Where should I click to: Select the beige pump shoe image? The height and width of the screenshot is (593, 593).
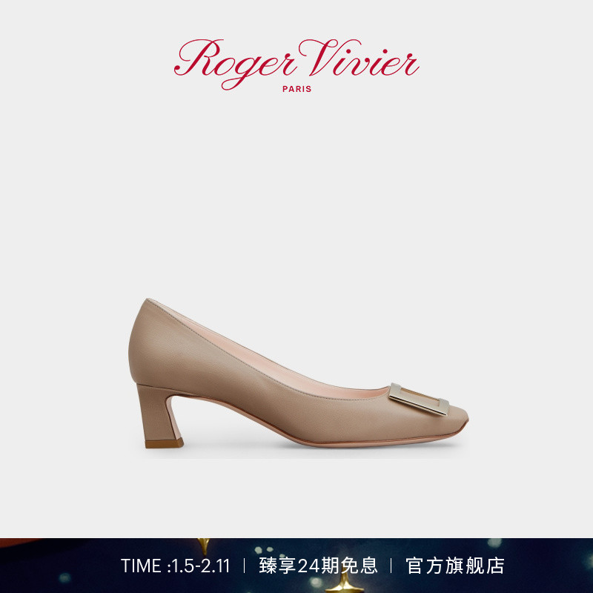click(x=299, y=374)
